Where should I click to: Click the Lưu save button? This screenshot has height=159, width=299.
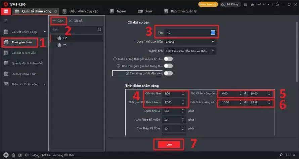pyautogui.click(x=169, y=145)
